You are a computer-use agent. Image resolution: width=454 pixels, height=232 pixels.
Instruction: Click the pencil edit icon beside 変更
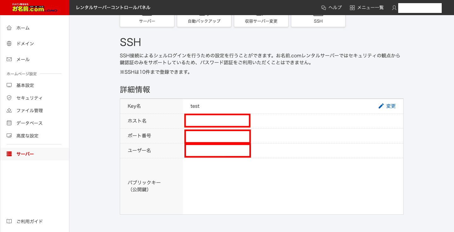381,106
